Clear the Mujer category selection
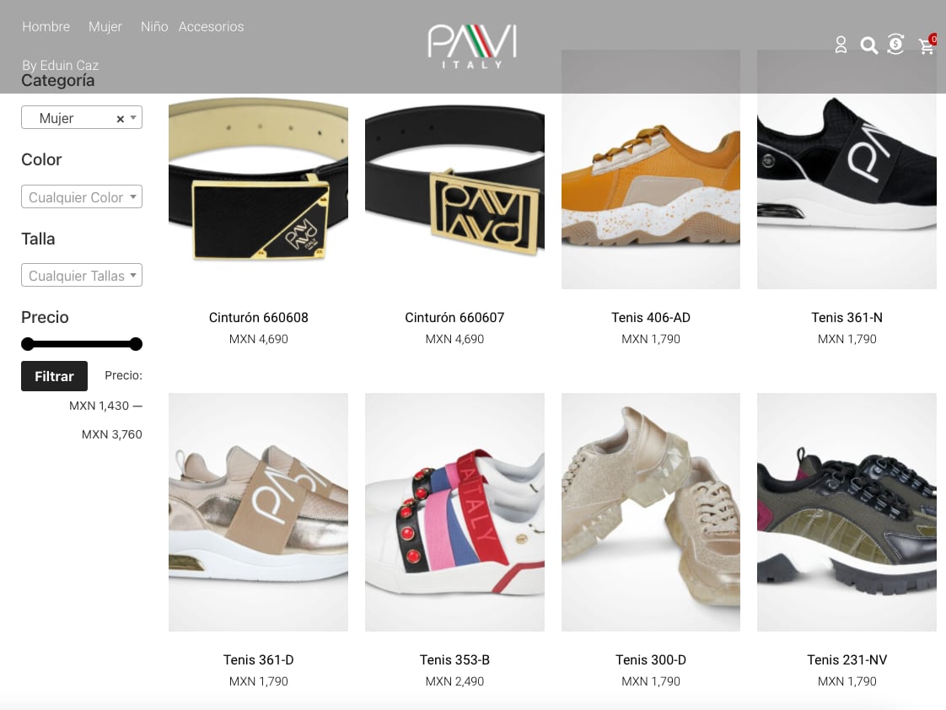Screen dimensions: 946x710 (x=120, y=119)
